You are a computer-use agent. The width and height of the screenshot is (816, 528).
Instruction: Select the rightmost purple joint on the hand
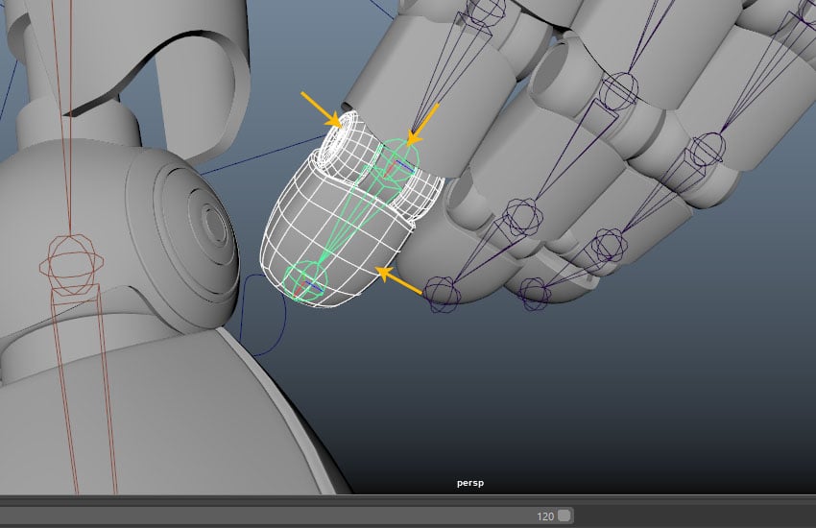point(708,151)
